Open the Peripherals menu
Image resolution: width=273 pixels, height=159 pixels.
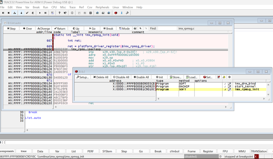point(102,7)
